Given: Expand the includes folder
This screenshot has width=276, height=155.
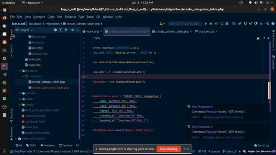Looking at the screenshot, I should [19, 93].
